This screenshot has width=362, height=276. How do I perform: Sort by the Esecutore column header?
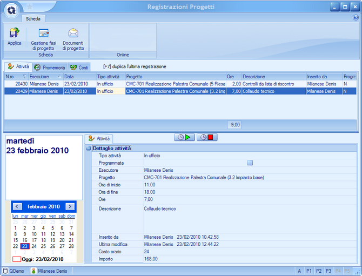point(46,77)
